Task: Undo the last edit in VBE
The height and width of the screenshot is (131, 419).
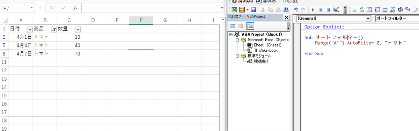Action: click(x=295, y=10)
